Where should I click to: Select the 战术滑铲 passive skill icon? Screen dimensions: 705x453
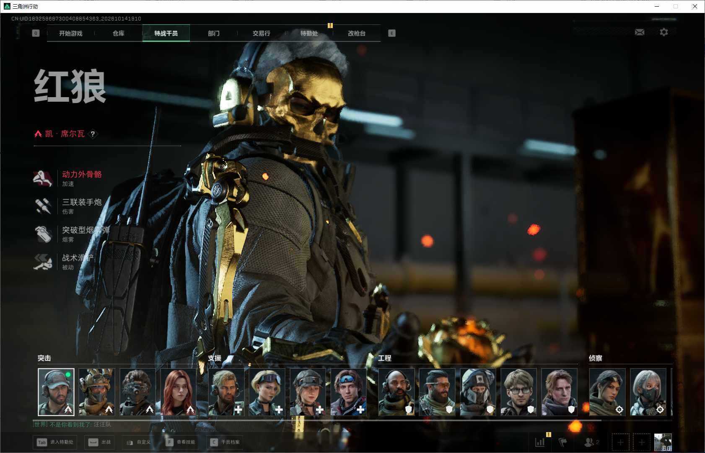point(42,262)
